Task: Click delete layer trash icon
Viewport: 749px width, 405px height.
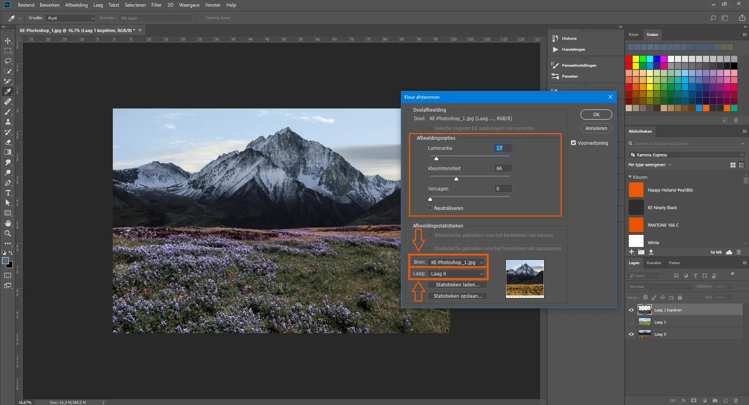Action: click(736, 400)
